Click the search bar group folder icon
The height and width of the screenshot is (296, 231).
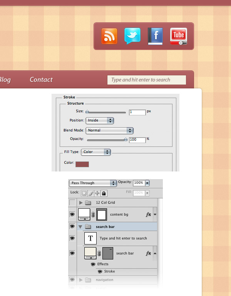(x=88, y=226)
